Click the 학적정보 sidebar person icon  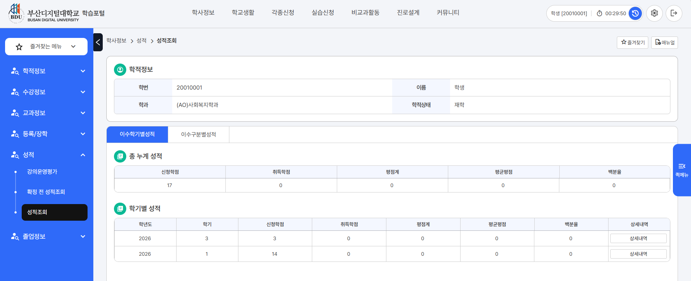pyautogui.click(x=15, y=71)
